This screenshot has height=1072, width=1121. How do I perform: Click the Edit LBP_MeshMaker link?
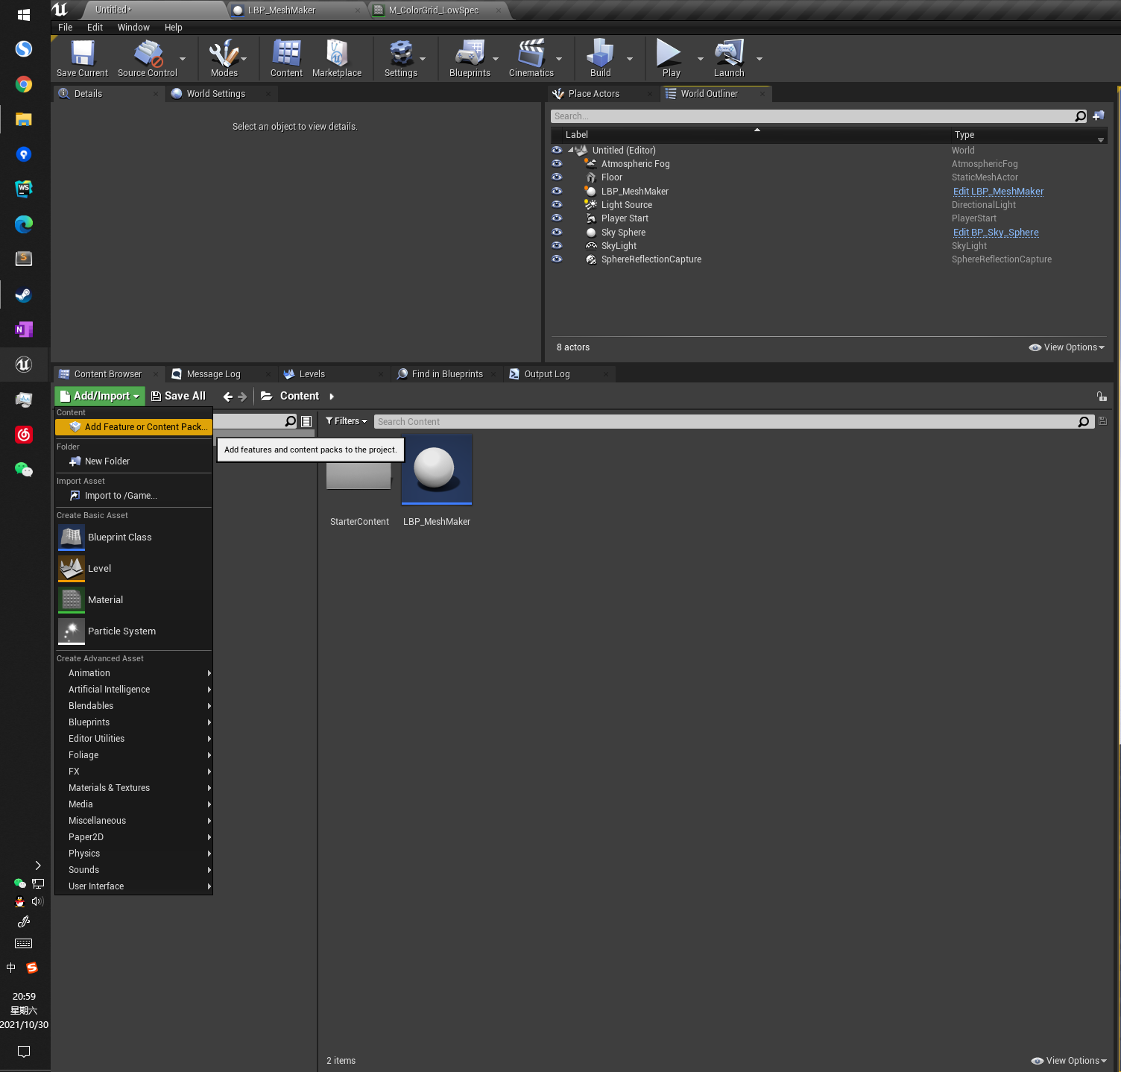pos(997,191)
